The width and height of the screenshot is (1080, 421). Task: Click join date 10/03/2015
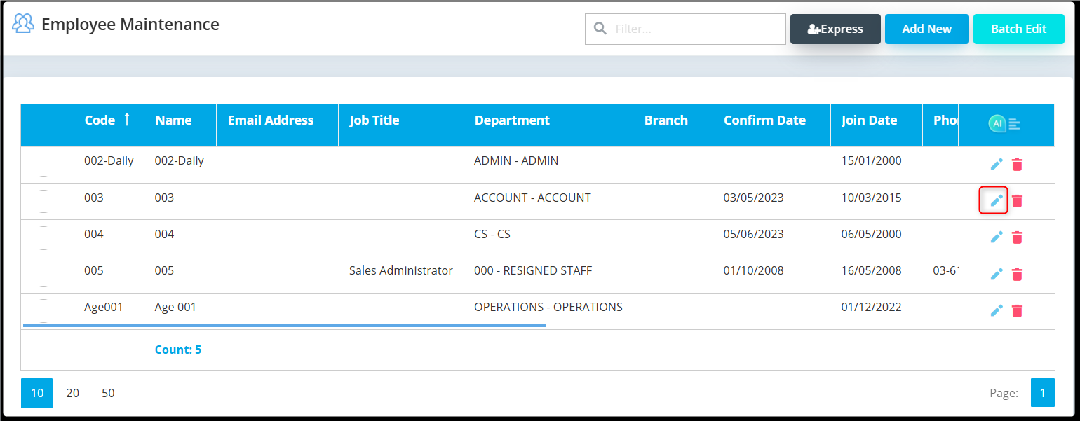pyautogui.click(x=872, y=198)
